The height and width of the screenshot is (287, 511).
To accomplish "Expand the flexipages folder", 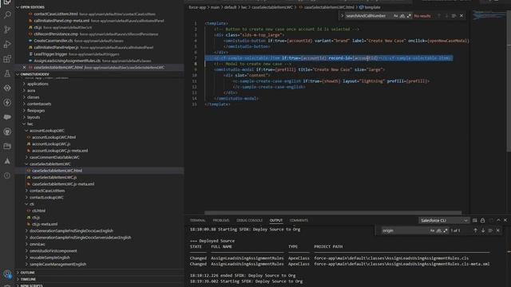I will tap(36, 110).
